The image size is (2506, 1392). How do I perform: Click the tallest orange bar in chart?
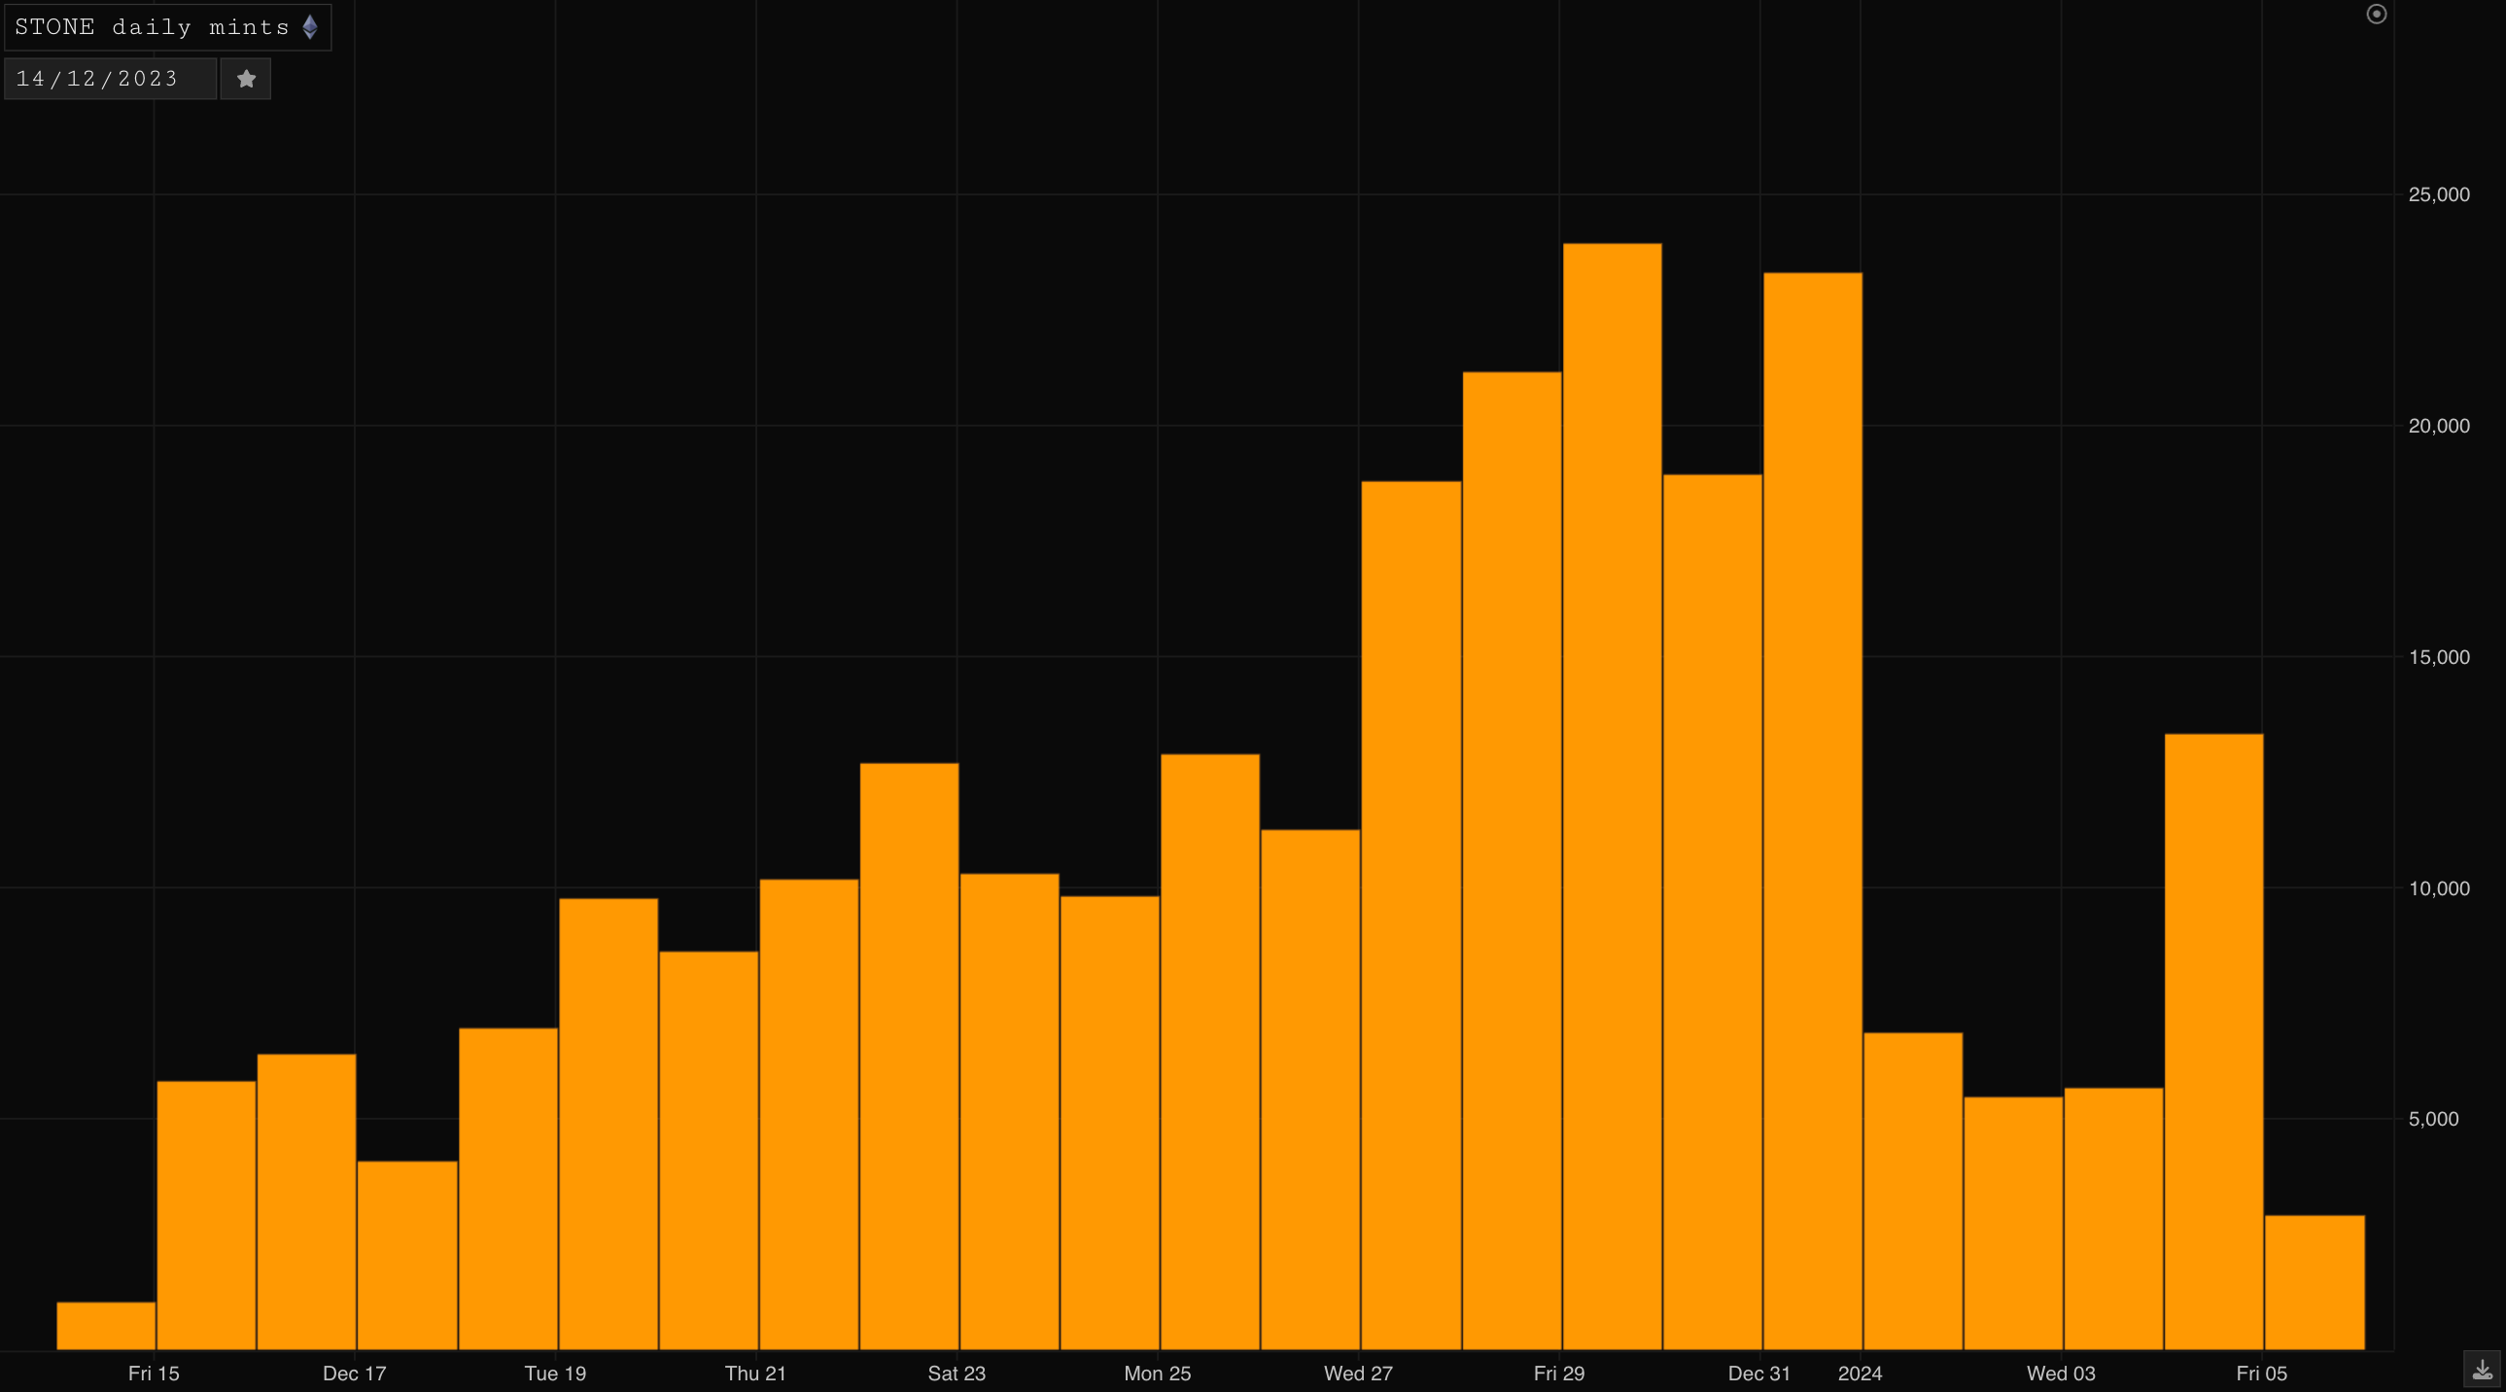[1611, 796]
